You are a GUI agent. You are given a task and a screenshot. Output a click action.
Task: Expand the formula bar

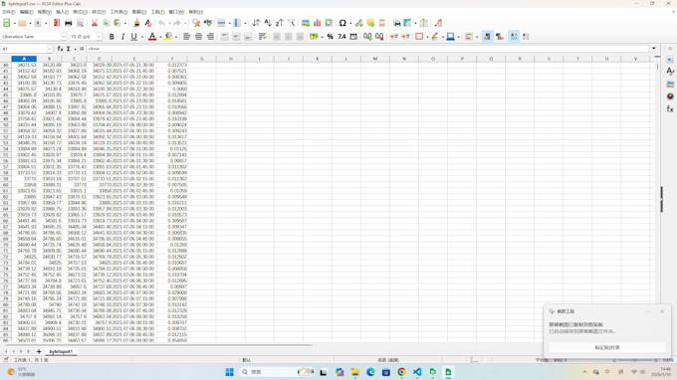654,49
